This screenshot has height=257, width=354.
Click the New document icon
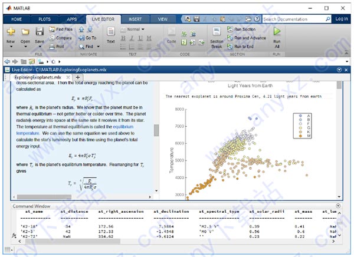[x=11, y=32]
